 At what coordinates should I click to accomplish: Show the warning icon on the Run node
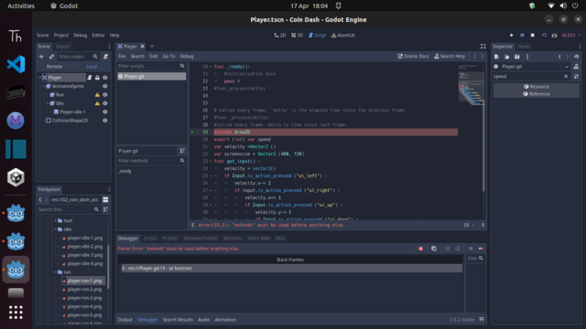point(97,95)
